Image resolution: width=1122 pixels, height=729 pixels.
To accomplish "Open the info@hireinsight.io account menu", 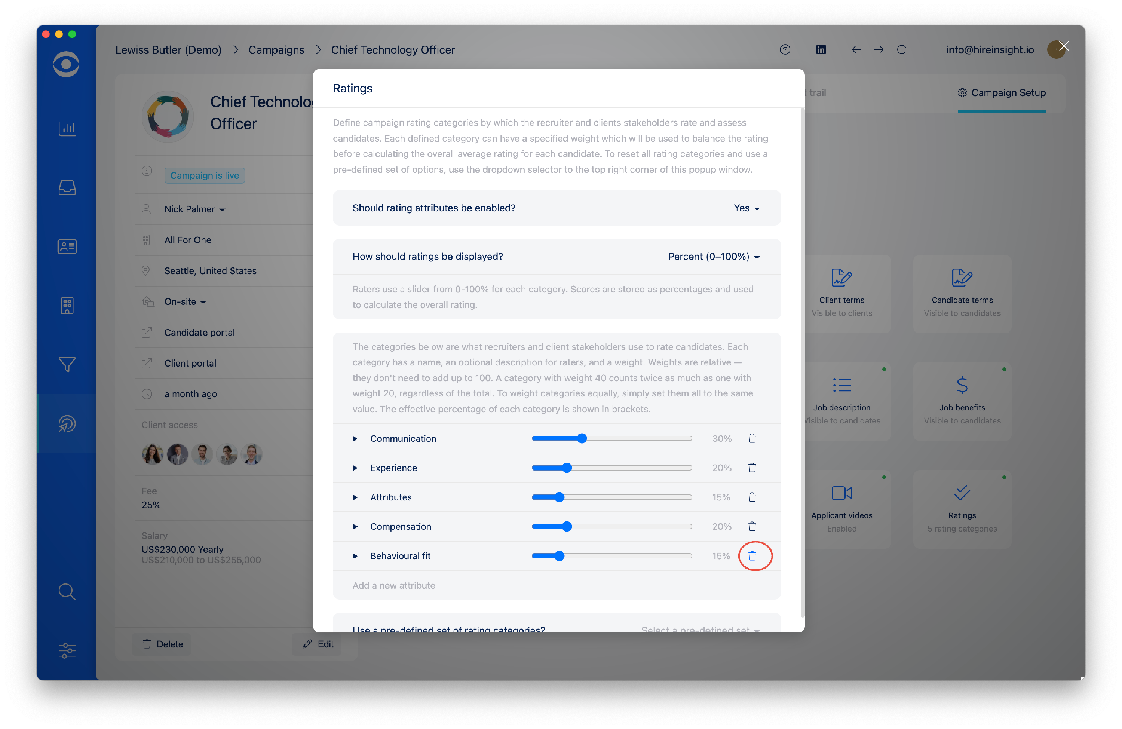I will pos(990,49).
